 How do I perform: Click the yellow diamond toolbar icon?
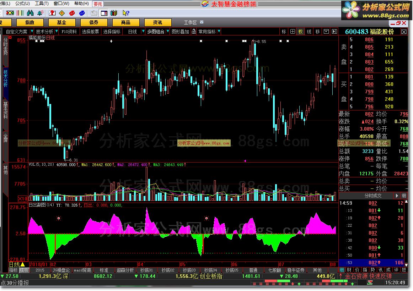coord(62,13)
